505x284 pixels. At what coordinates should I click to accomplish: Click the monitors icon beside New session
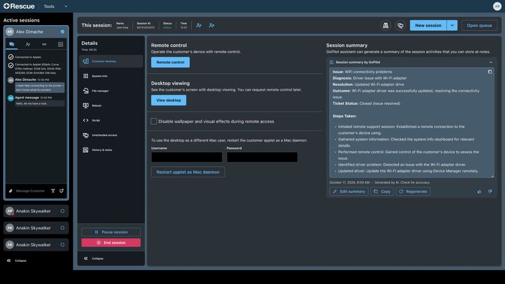point(400,25)
